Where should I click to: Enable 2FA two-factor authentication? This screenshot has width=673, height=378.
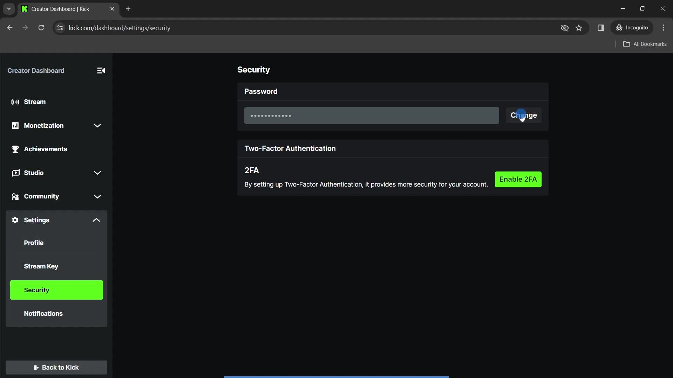(x=518, y=179)
